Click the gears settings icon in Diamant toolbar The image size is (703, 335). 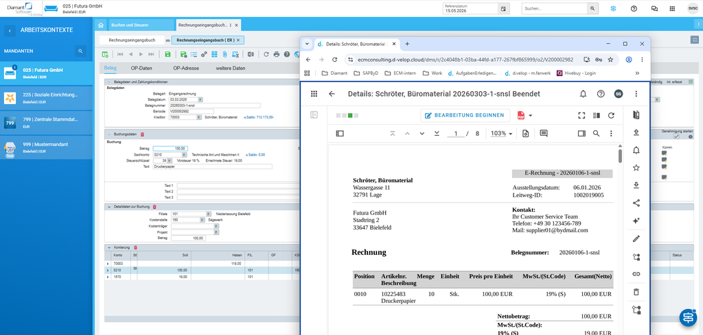point(204,54)
